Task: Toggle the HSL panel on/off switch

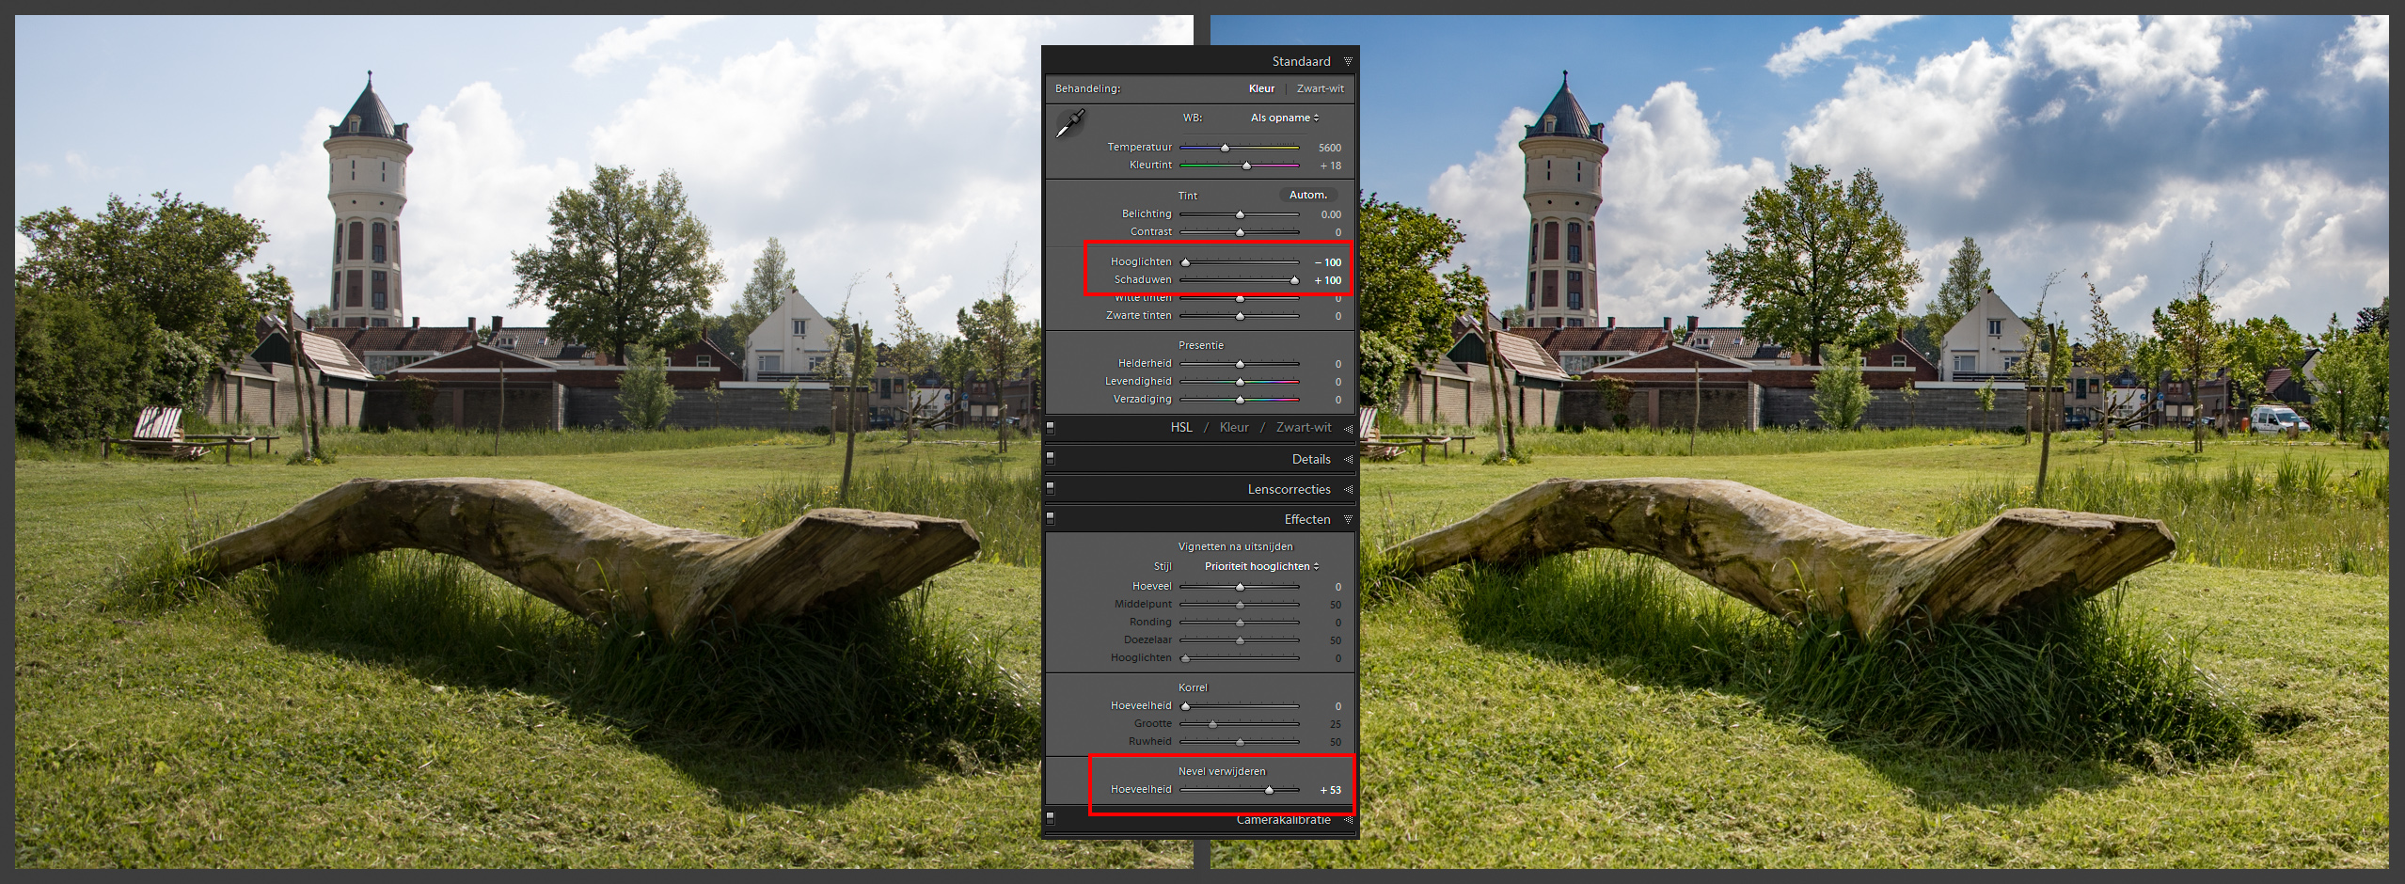Action: 1051,428
